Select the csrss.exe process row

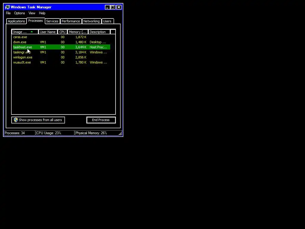61,37
